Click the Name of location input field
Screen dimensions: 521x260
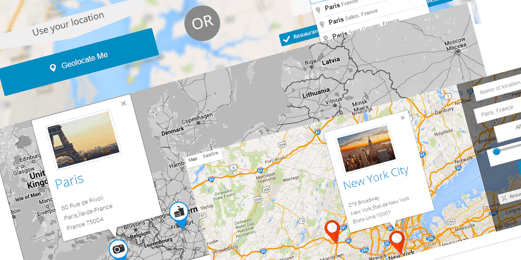point(497,88)
